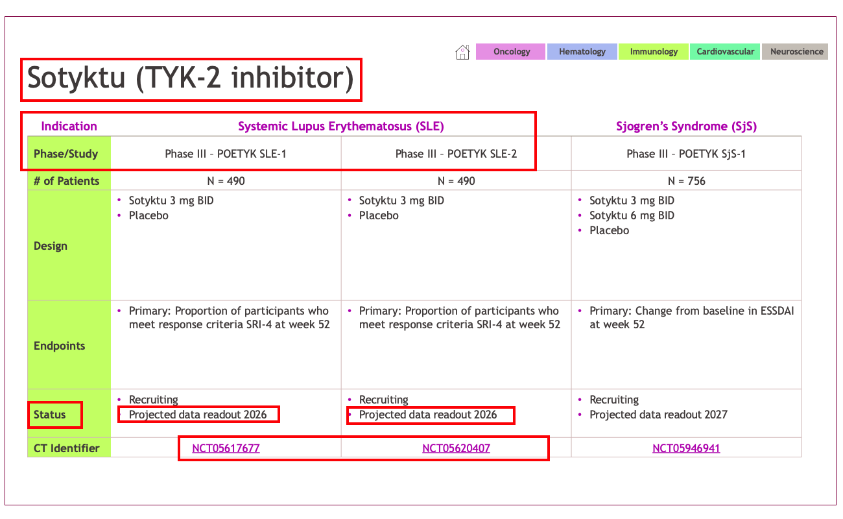Switch to the Hematology tab
The width and height of the screenshot is (843, 519).
(582, 52)
